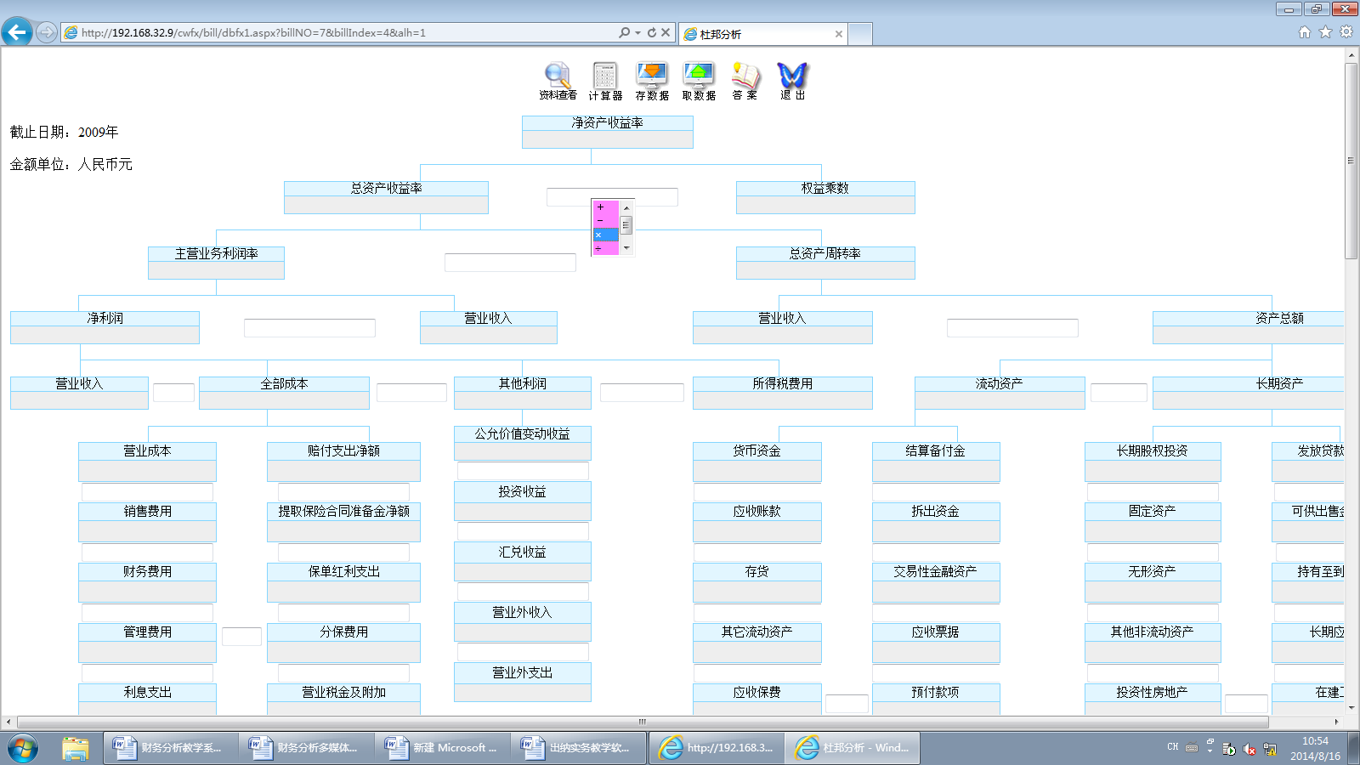The height and width of the screenshot is (765, 1360).
Task: Open favorites with the star icon
Action: tap(1325, 32)
